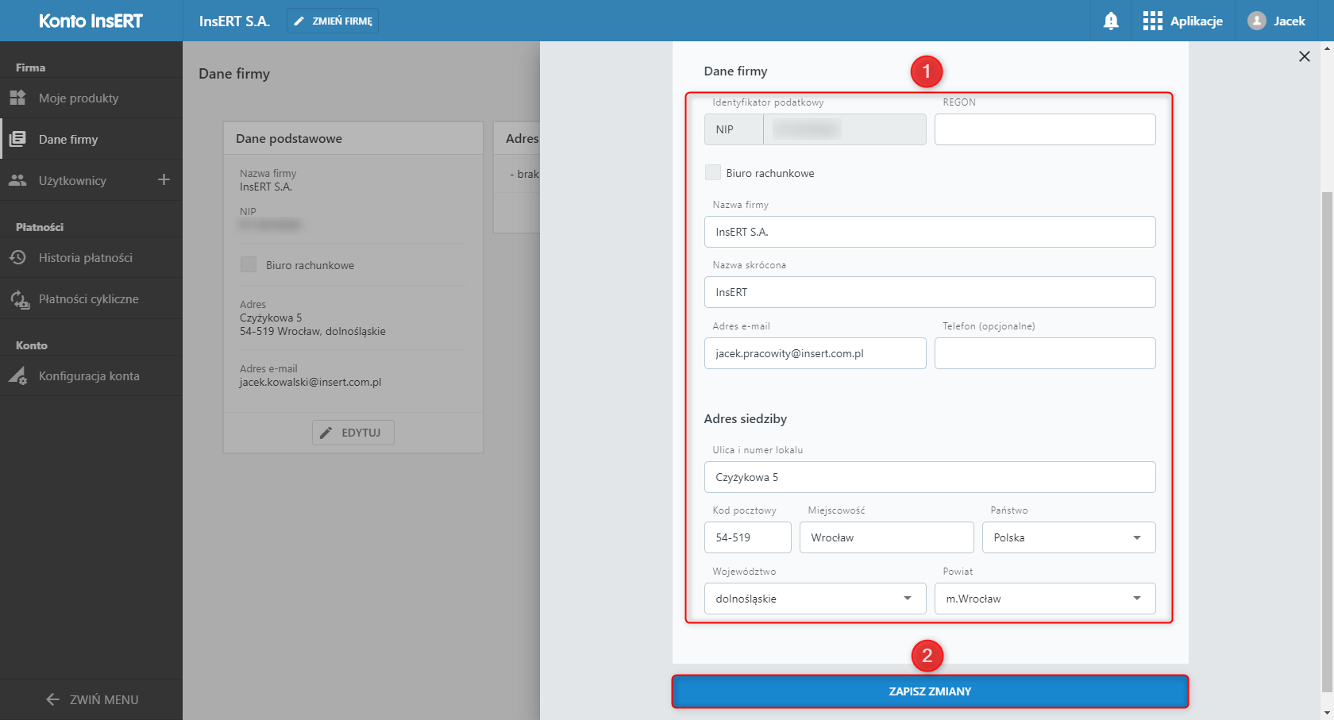The width and height of the screenshot is (1334, 720).
Task: Click the Konfiguracja konta icon
Action: 18,376
